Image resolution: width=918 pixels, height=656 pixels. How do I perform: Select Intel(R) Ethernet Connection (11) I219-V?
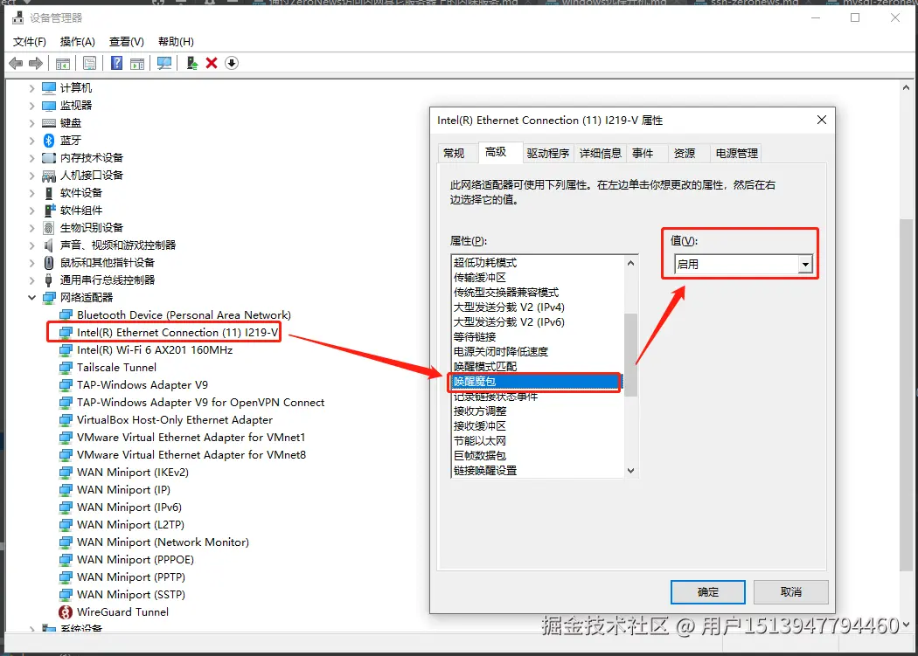(177, 333)
